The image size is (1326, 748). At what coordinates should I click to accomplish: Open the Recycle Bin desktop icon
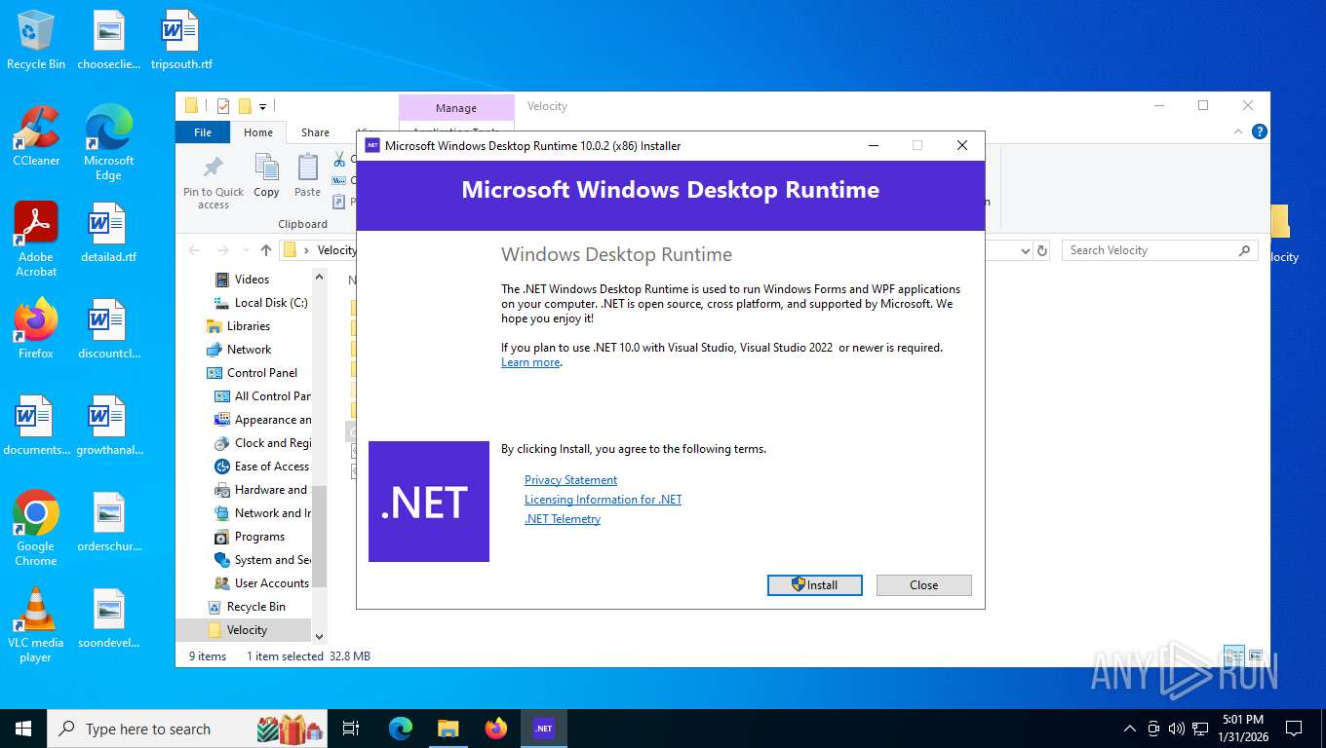(36, 41)
